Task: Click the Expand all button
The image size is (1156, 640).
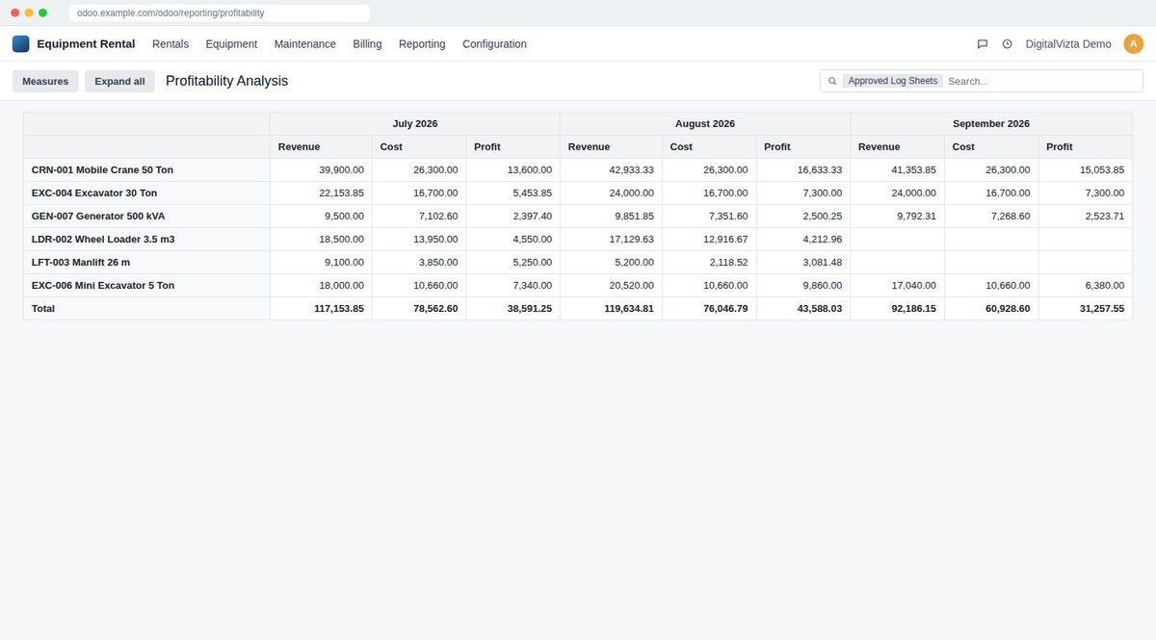Action: (x=119, y=81)
